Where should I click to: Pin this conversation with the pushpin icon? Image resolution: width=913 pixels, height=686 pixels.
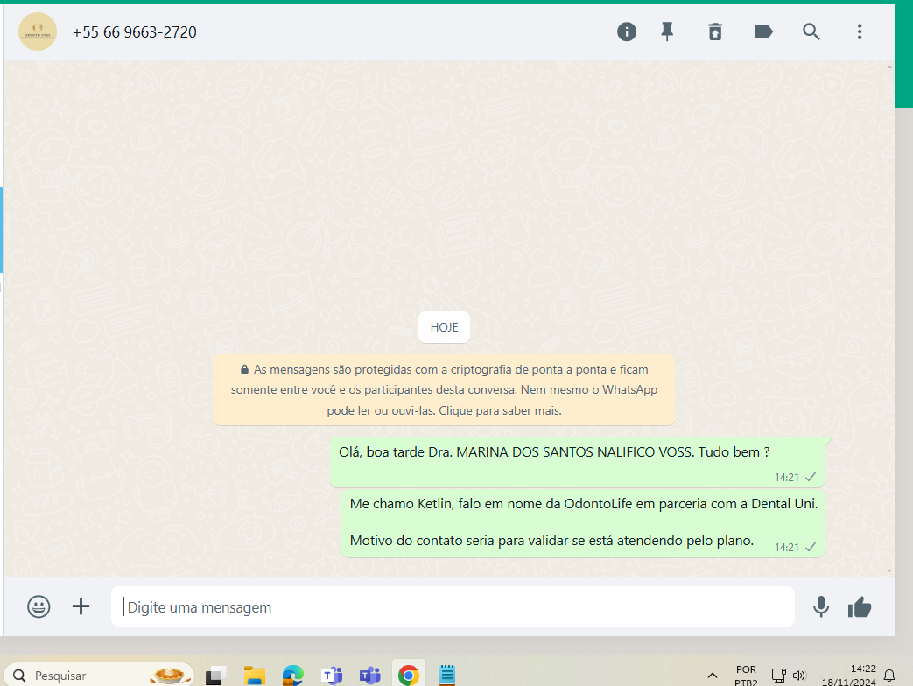point(667,31)
